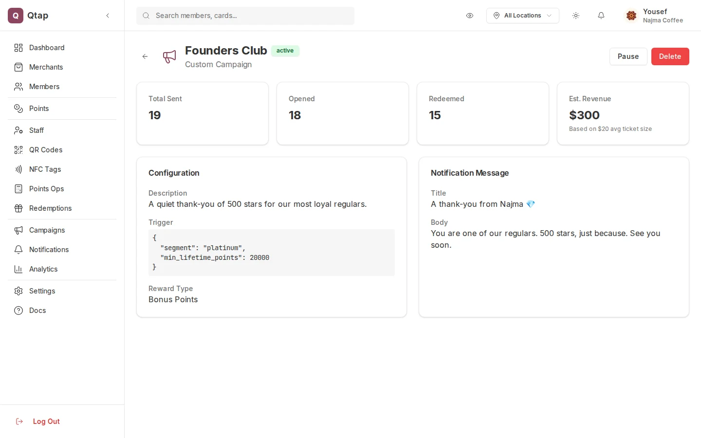
Task: Click the Staff user-cog icon
Action: tap(18, 130)
